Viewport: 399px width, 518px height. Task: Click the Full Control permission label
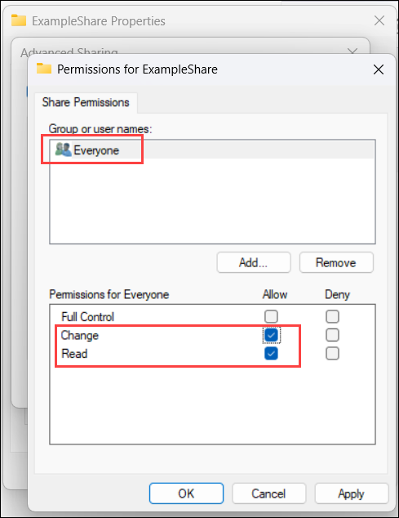(88, 317)
